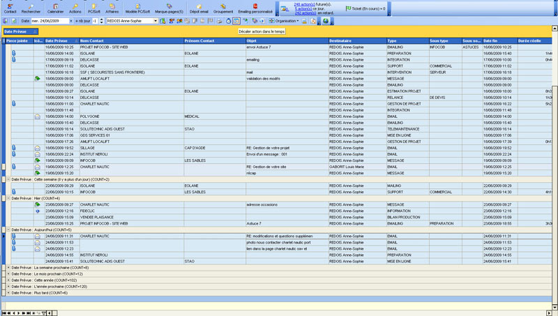Open the Contact module in top toolbar

coord(10,8)
